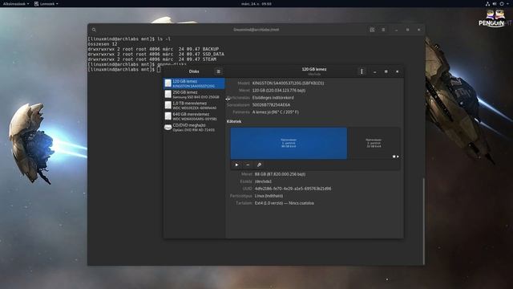Select the 120 GB KINGSTON disk
This screenshot has height=289, width=513.
[x=194, y=83]
